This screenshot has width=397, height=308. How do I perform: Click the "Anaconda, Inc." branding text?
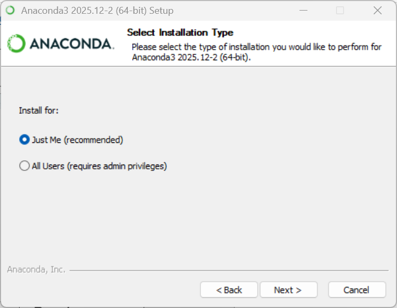[x=36, y=270]
